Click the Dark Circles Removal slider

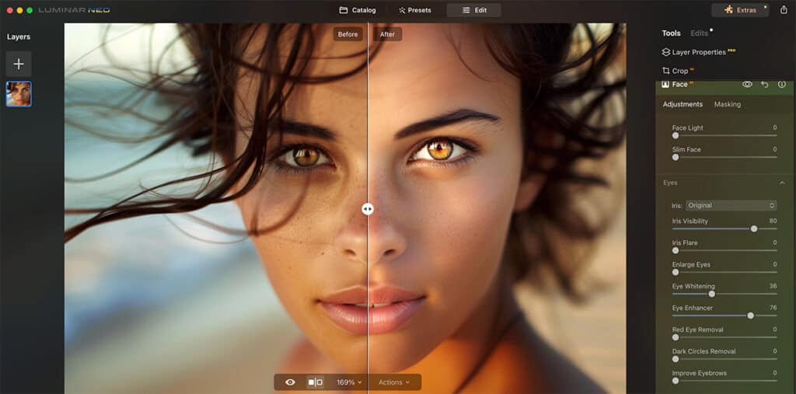(x=724, y=359)
